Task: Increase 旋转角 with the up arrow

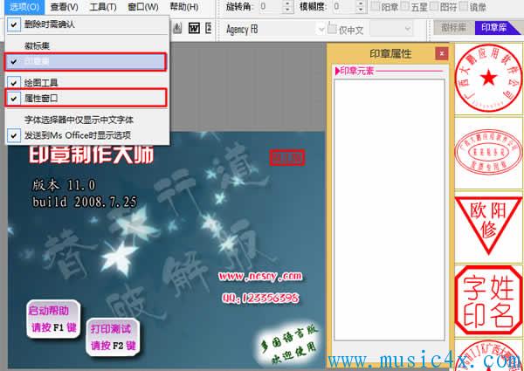Action: [x=287, y=3]
